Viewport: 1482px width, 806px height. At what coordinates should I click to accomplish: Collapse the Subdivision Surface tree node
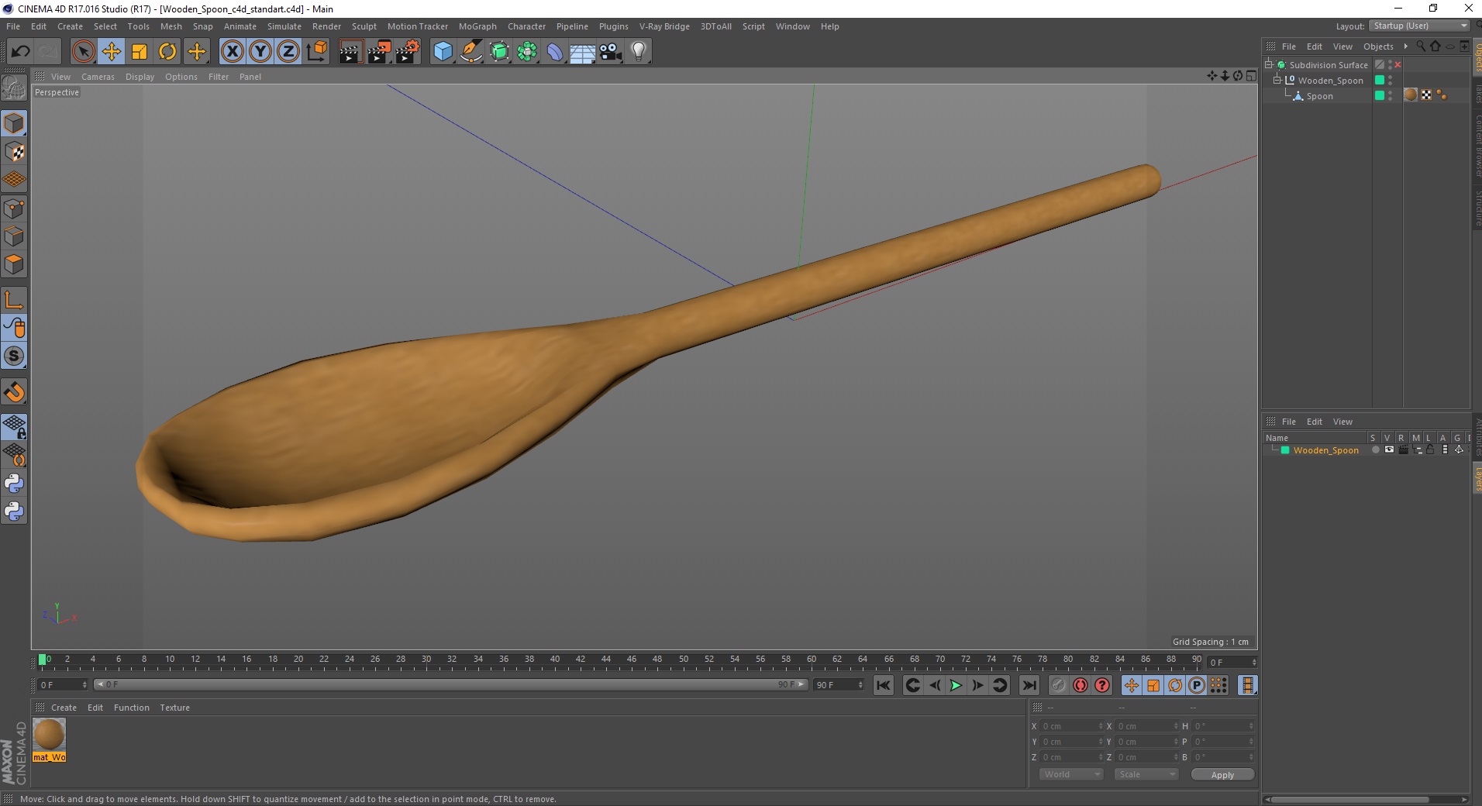1269,64
